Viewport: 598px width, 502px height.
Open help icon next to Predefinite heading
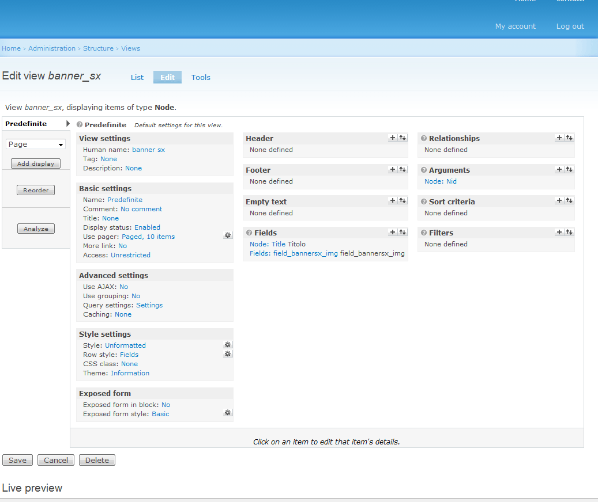(80, 124)
